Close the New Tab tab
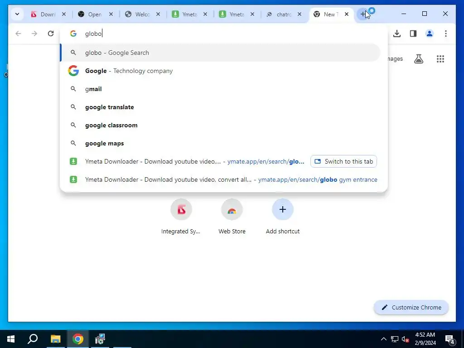 (x=347, y=14)
